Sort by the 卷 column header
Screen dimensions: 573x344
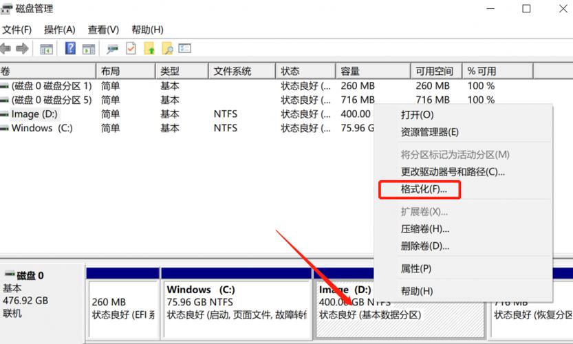pyautogui.click(x=47, y=71)
